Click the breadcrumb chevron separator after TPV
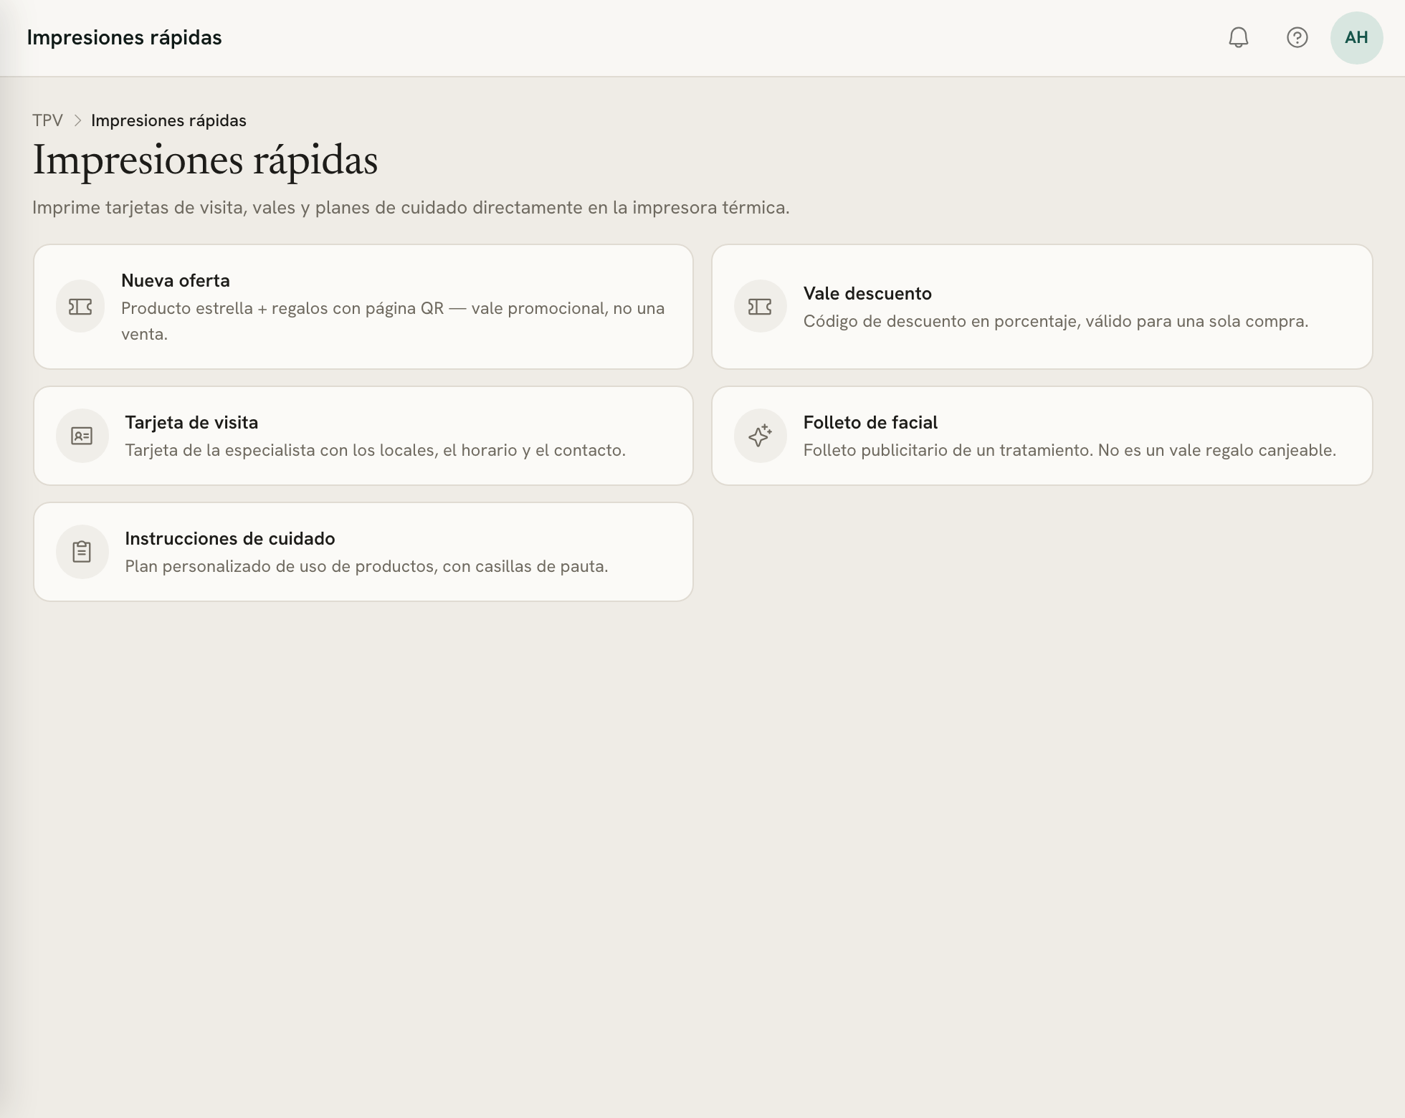 pyautogui.click(x=77, y=120)
